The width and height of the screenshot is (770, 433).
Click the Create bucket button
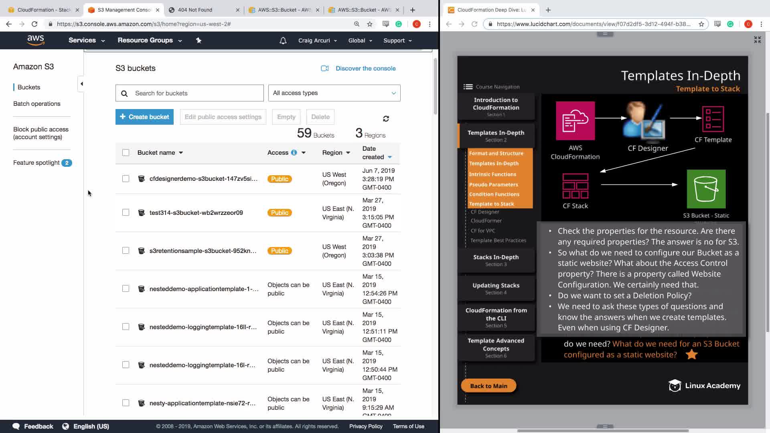[x=144, y=117]
